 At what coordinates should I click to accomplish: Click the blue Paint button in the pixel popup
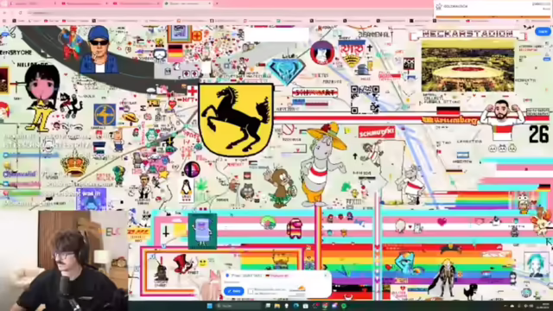[x=234, y=291]
